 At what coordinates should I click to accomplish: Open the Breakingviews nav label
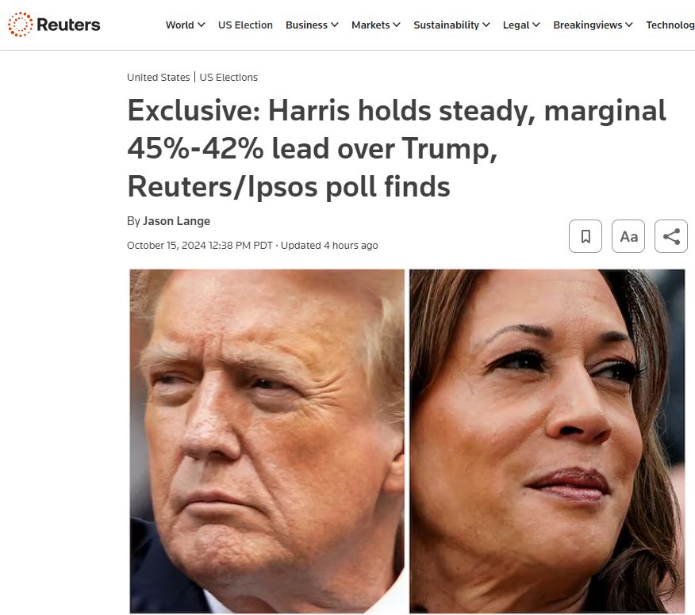587,25
